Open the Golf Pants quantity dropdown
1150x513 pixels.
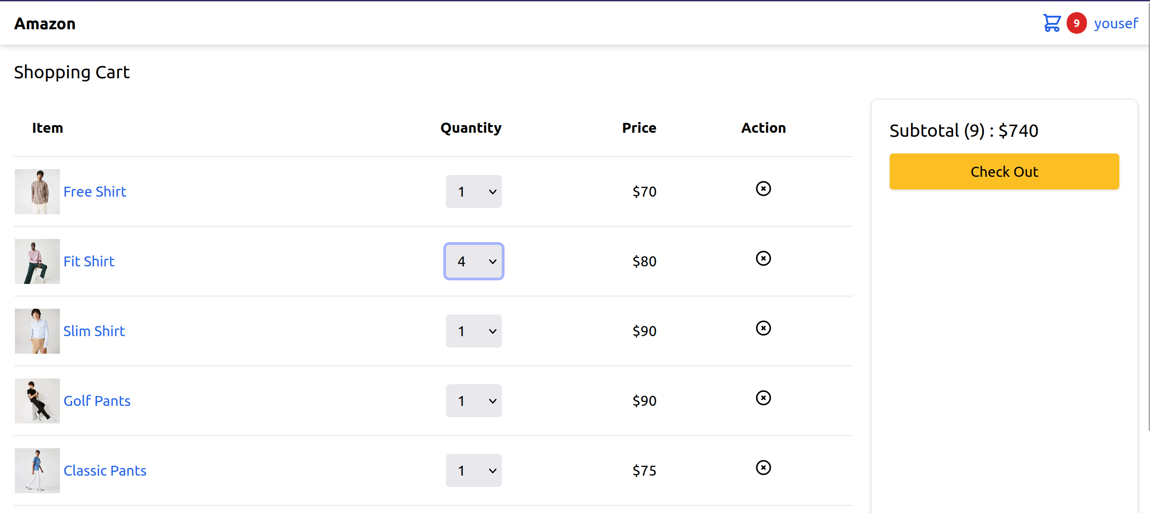473,401
